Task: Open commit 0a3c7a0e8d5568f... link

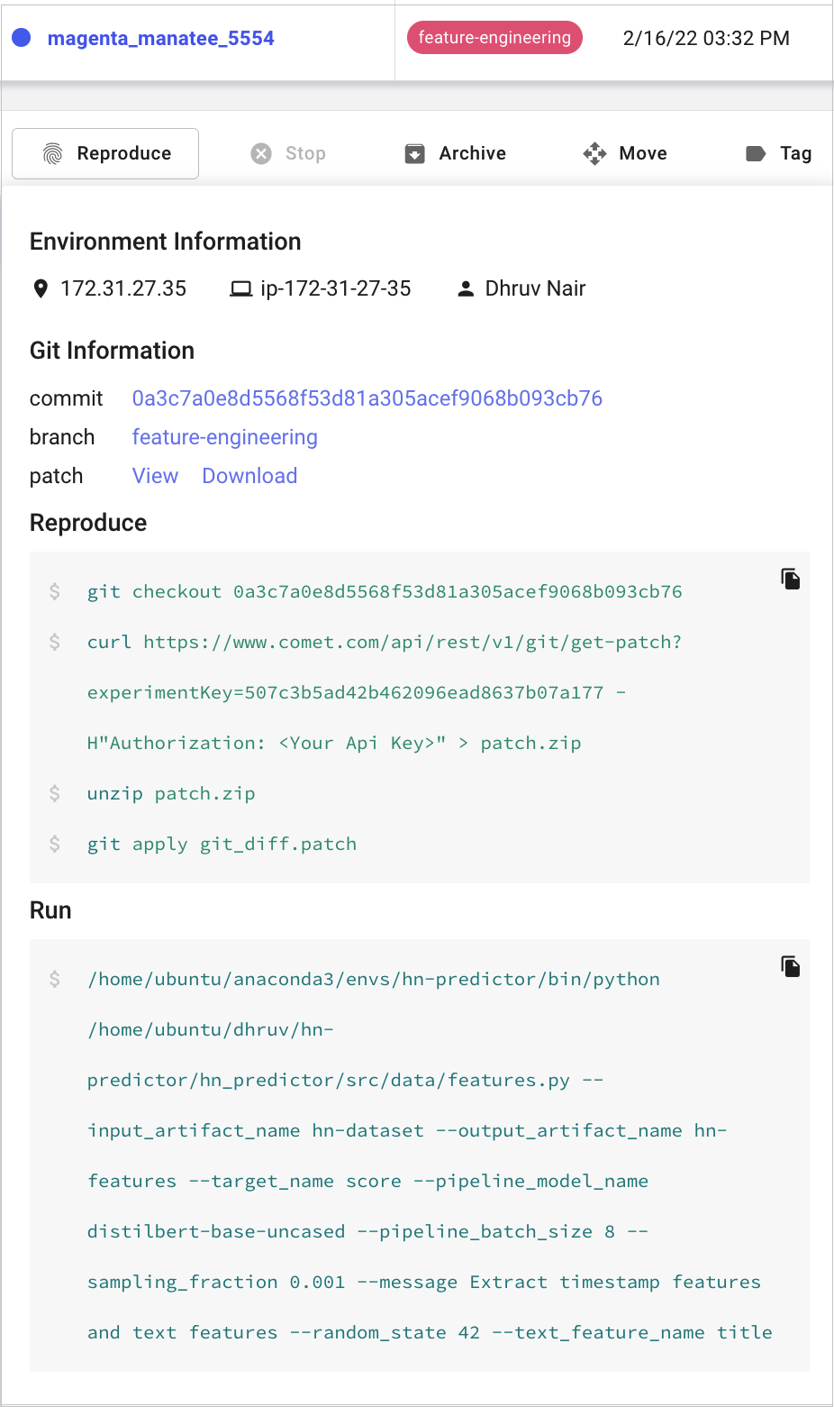Action: [x=367, y=398]
